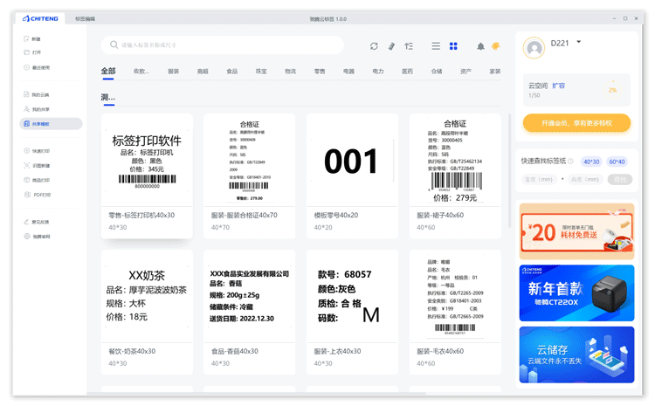Click the 扩容 link next to 云空间
This screenshot has height=406, width=655.
point(558,86)
